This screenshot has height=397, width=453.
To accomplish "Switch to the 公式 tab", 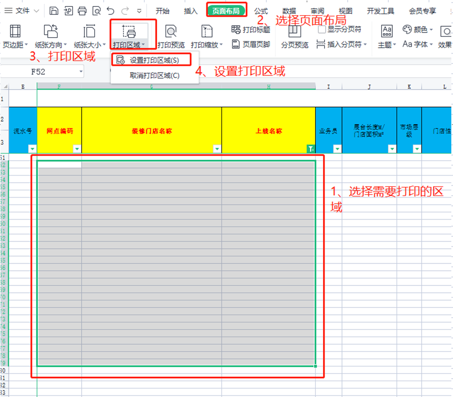I will [x=261, y=11].
